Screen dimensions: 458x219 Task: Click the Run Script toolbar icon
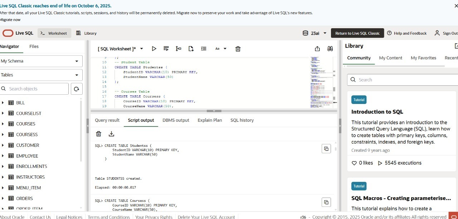click(166, 49)
